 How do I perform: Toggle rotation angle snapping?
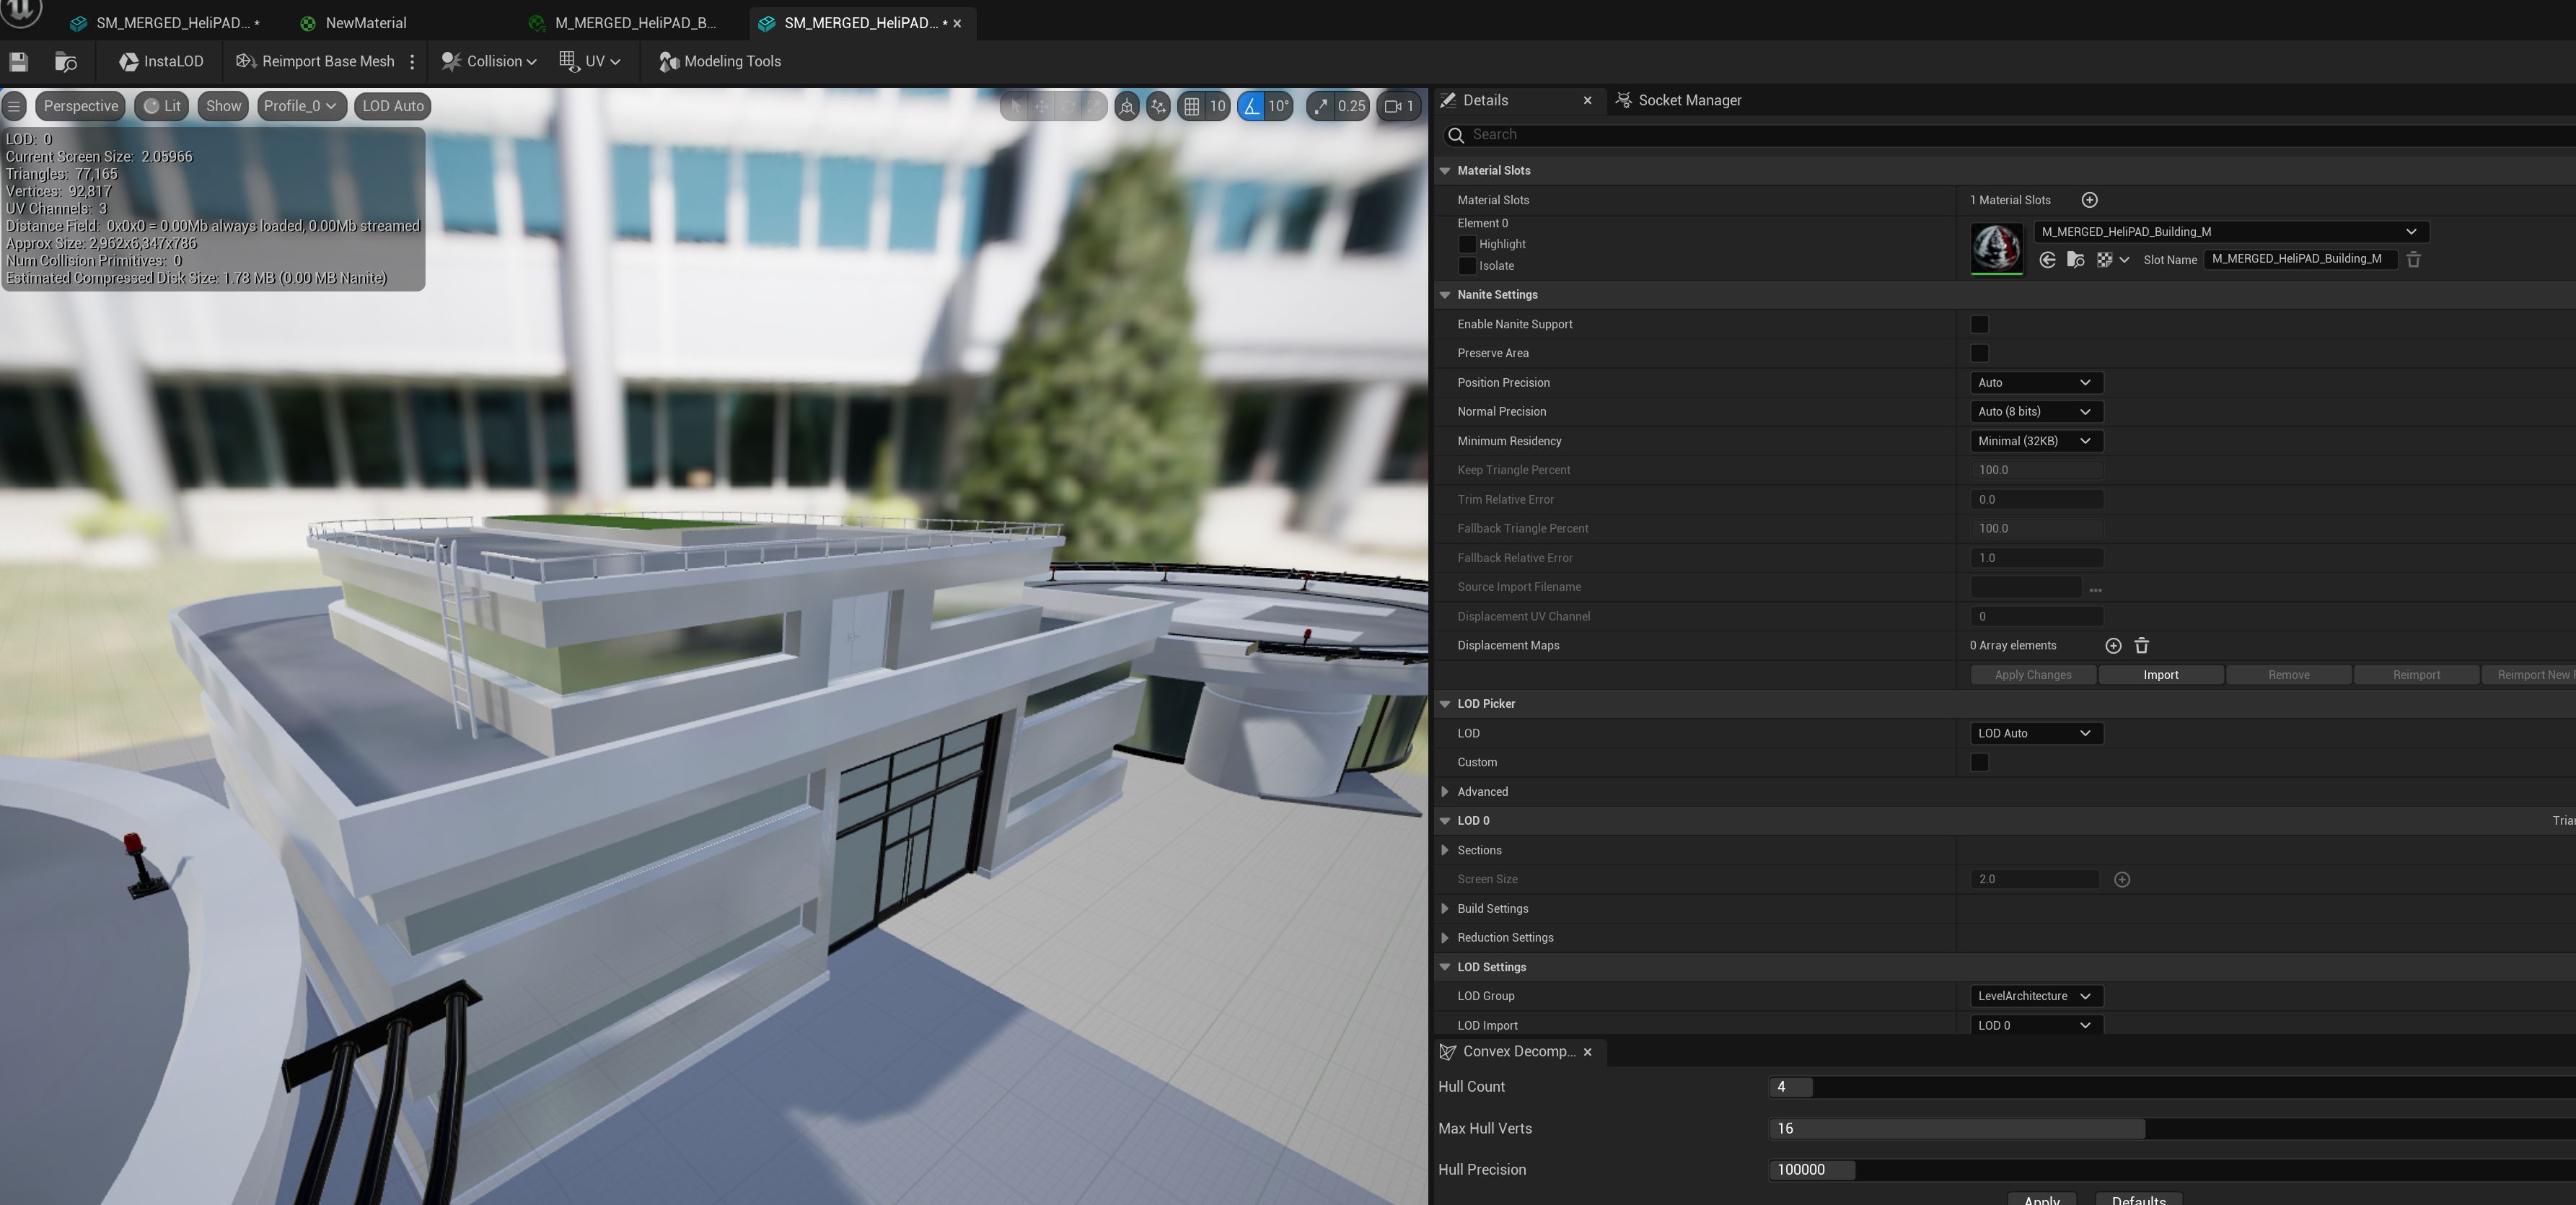point(1251,106)
